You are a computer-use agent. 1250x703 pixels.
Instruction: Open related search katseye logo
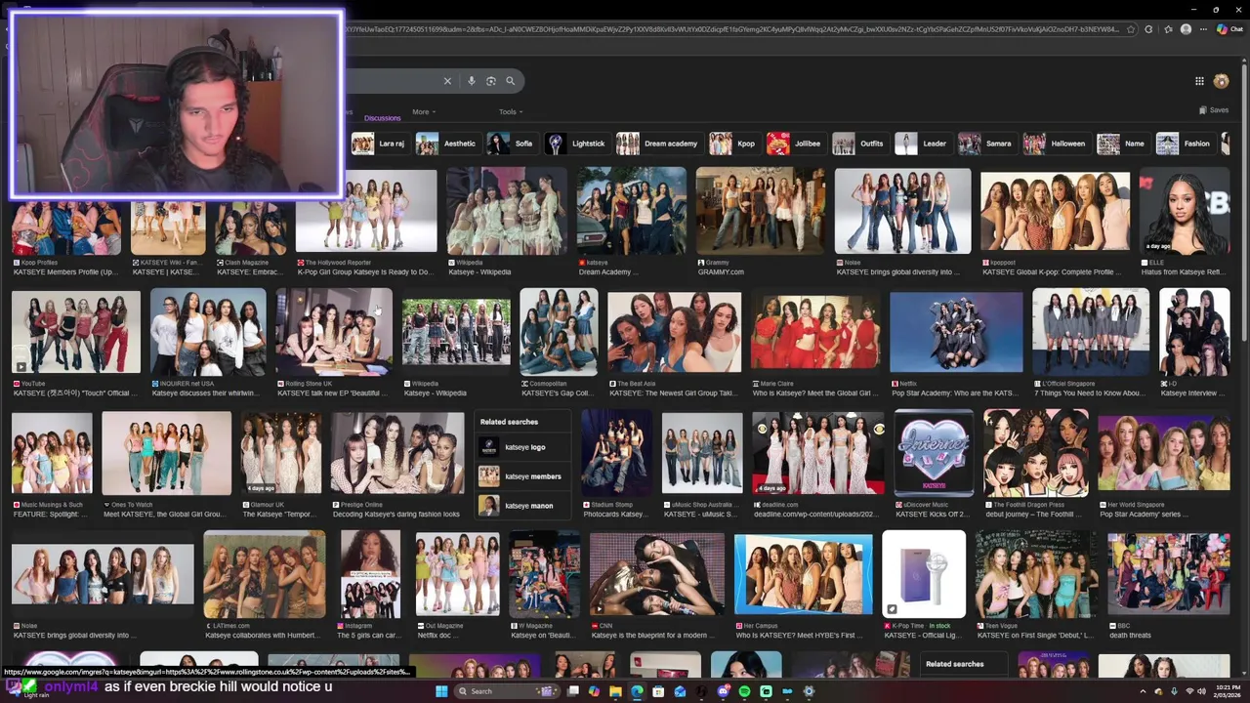tap(522, 447)
